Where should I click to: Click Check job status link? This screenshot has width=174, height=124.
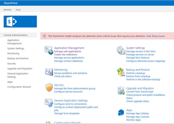[x=63, y=76]
